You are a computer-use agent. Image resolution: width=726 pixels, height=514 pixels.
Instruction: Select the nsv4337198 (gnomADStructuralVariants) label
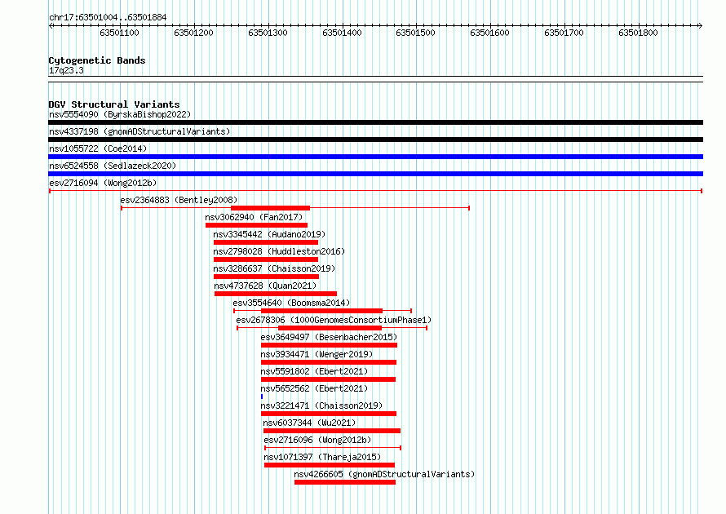(139, 131)
